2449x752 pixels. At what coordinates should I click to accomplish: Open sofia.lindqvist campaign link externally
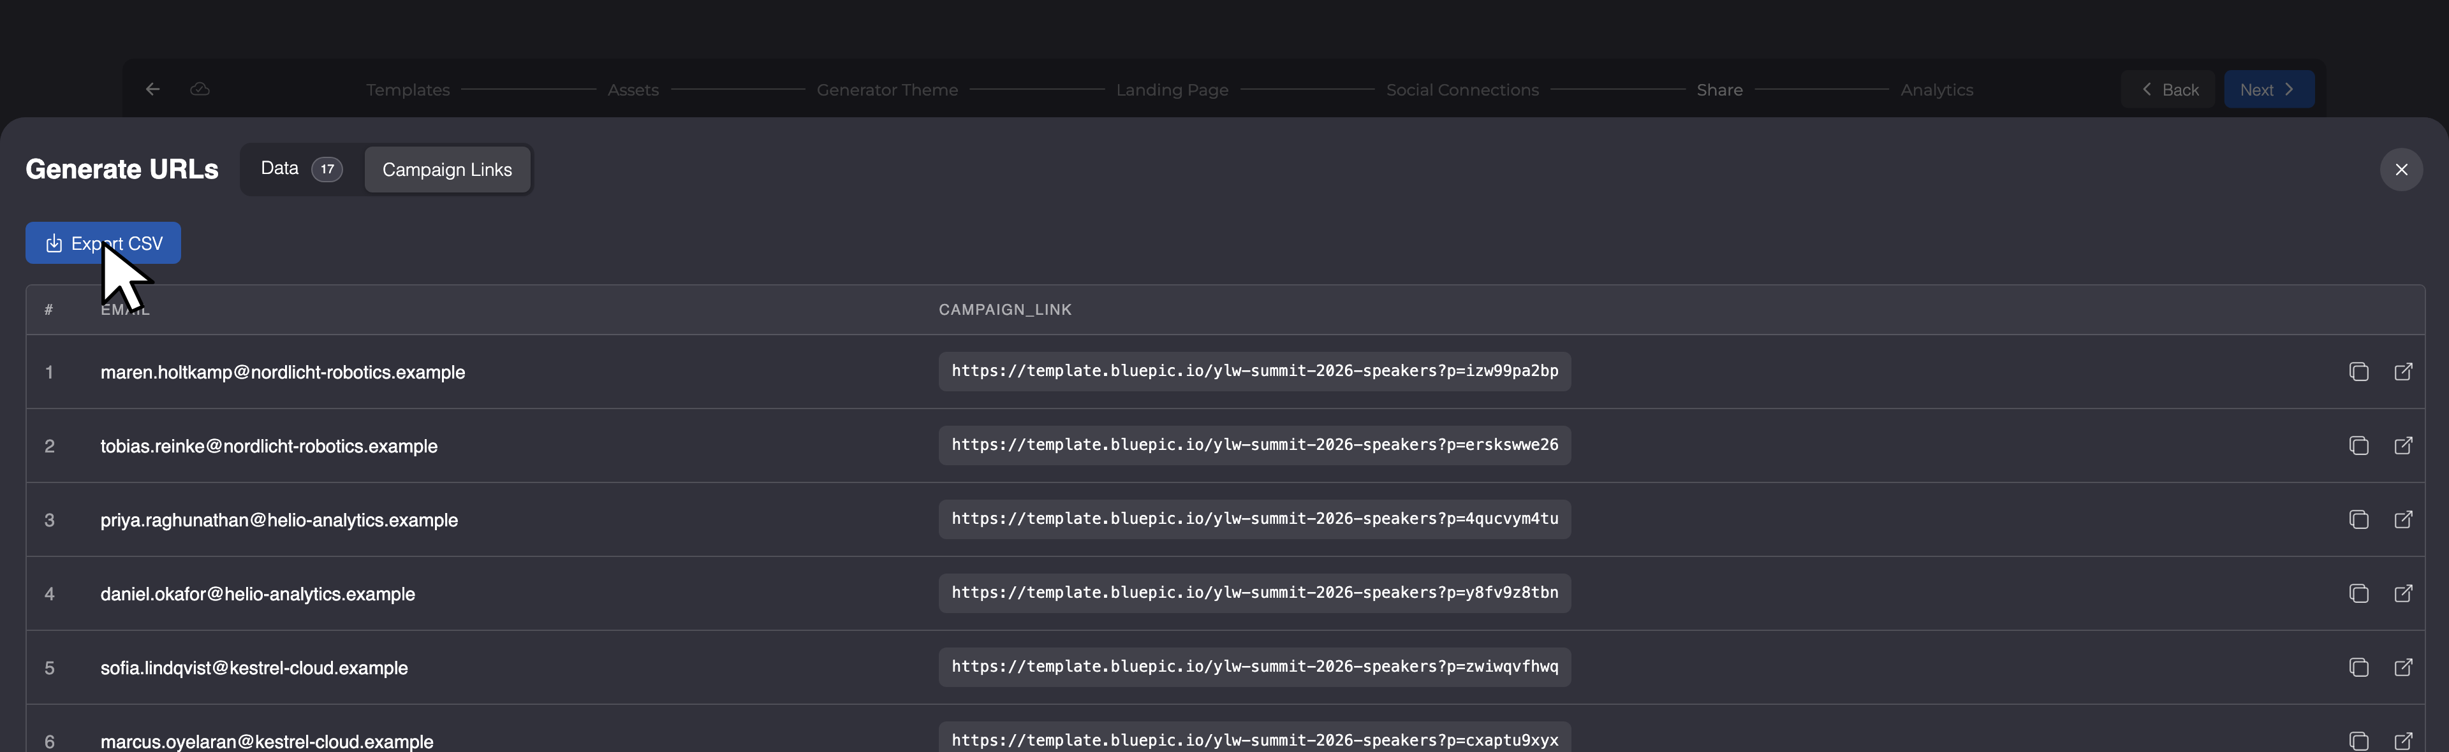(2403, 667)
